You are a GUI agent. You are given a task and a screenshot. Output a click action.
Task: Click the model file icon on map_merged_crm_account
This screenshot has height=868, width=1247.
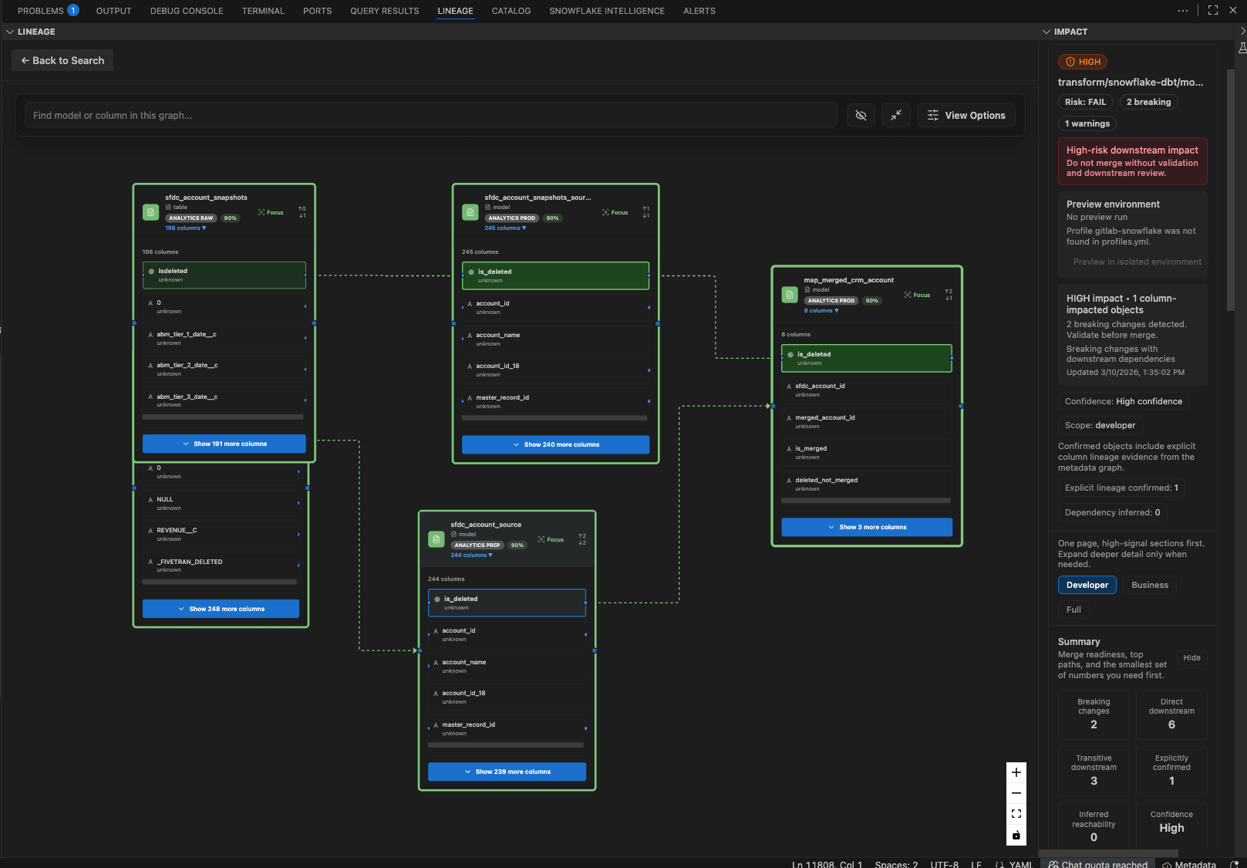789,294
